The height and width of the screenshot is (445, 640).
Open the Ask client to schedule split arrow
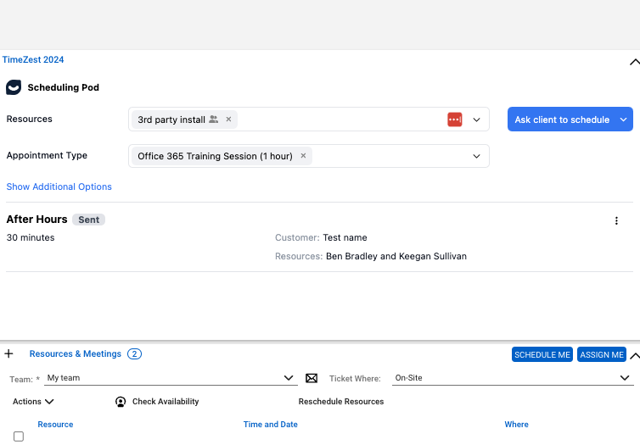pos(625,120)
